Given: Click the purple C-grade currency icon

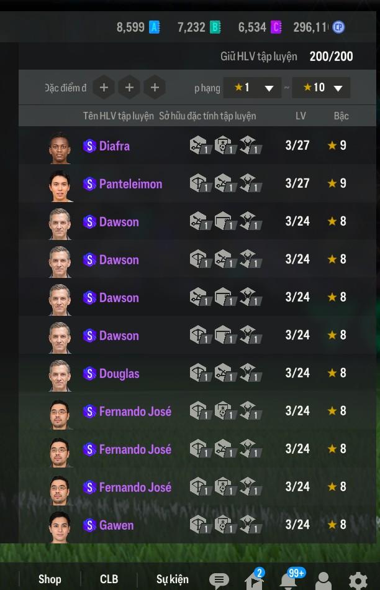Looking at the screenshot, I should click(276, 27).
